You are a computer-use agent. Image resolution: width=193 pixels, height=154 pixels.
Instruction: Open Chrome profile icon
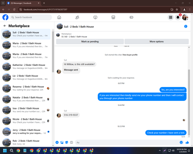(184, 10)
